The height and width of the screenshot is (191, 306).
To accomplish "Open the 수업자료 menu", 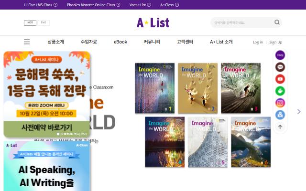I will click(89, 42).
